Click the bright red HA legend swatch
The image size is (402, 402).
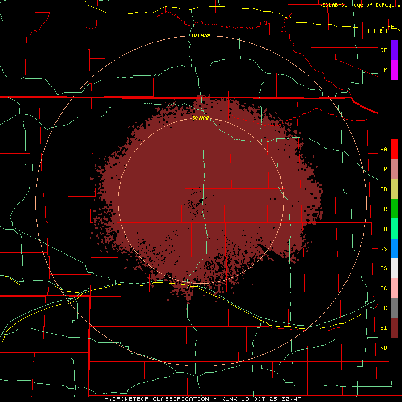click(x=394, y=149)
